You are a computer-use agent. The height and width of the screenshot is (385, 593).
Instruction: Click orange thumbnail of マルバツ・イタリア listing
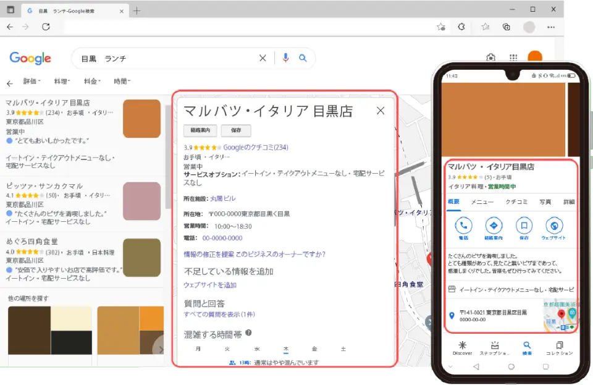142,119
